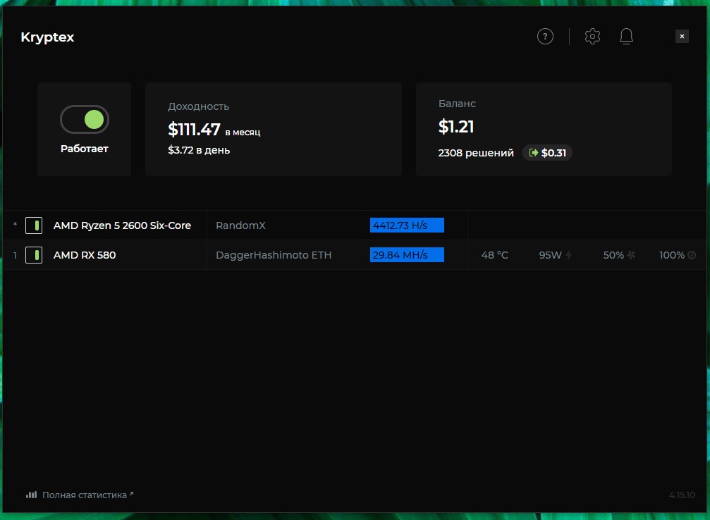Click the Доходность heading
The width and height of the screenshot is (710, 520).
(x=198, y=107)
